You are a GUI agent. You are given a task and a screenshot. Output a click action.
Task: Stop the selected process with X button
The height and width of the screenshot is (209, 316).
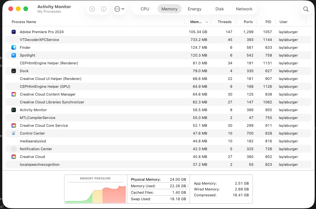92,9
